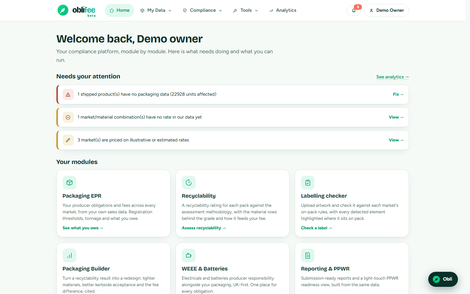Click the leaf icon in Obli chat button
Screen dimensions: 470x294
[x=436, y=279]
